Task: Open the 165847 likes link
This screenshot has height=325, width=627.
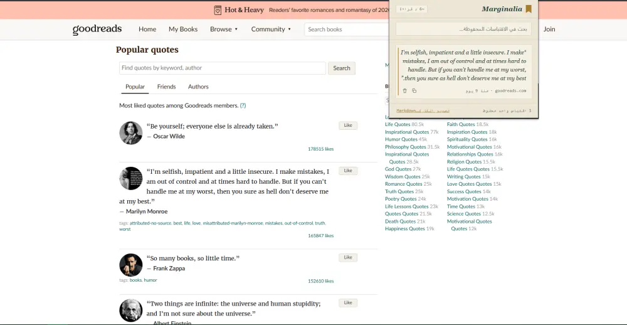Action: click(320, 236)
